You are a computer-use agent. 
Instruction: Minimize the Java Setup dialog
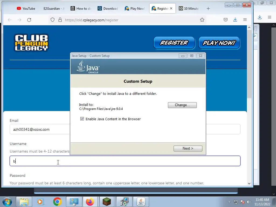click(183, 56)
